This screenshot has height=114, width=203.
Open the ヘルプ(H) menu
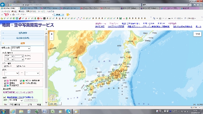pos(50,11)
